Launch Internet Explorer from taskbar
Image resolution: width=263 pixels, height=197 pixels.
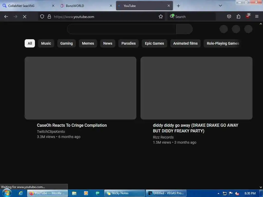[x=21, y=193]
